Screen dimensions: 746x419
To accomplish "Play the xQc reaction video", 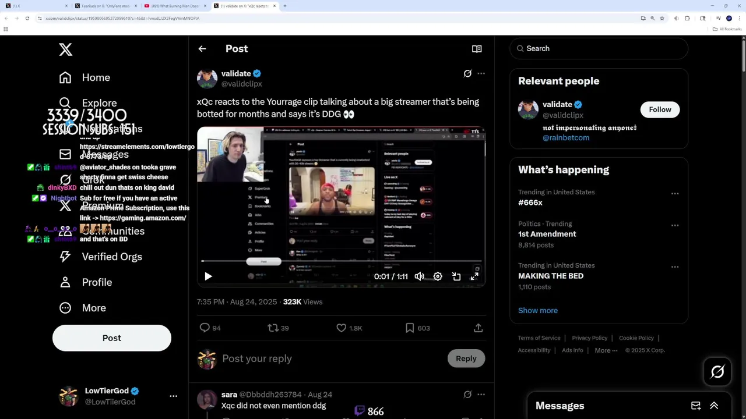I will coord(208,276).
